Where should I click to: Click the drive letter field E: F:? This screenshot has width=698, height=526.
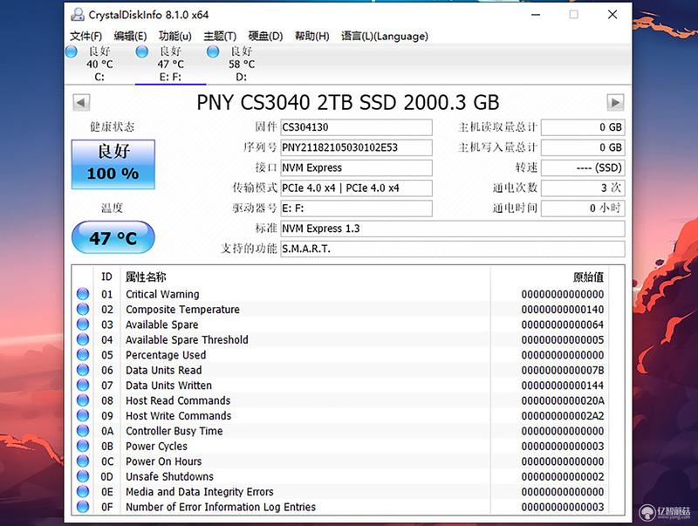(356, 208)
